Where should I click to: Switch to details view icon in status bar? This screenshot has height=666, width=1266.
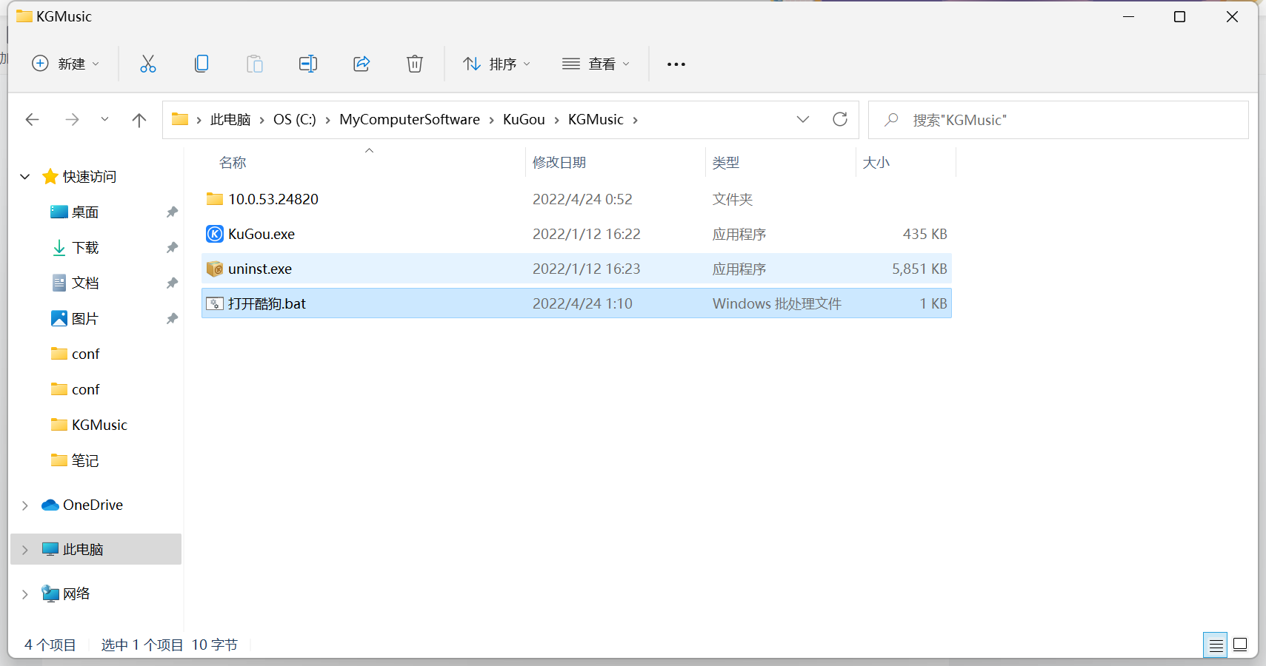click(x=1216, y=645)
